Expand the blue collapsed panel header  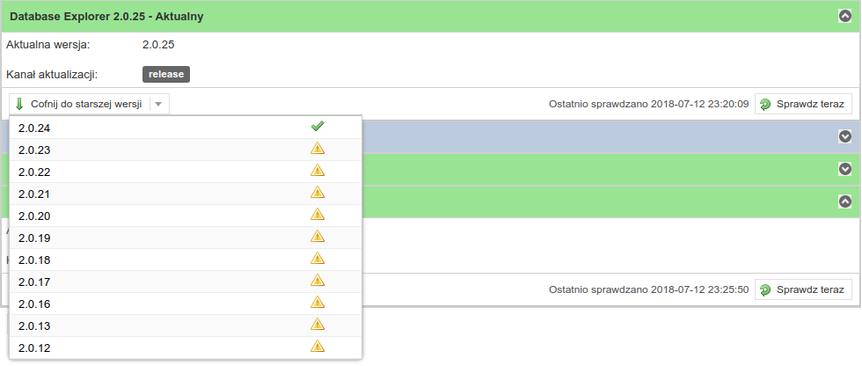(x=845, y=136)
